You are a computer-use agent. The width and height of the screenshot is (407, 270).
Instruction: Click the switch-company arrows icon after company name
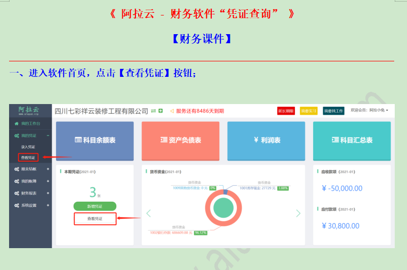pos(154,111)
